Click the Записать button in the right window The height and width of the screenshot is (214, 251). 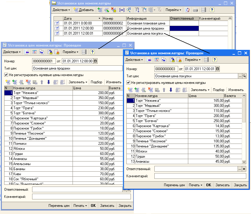point(222,185)
